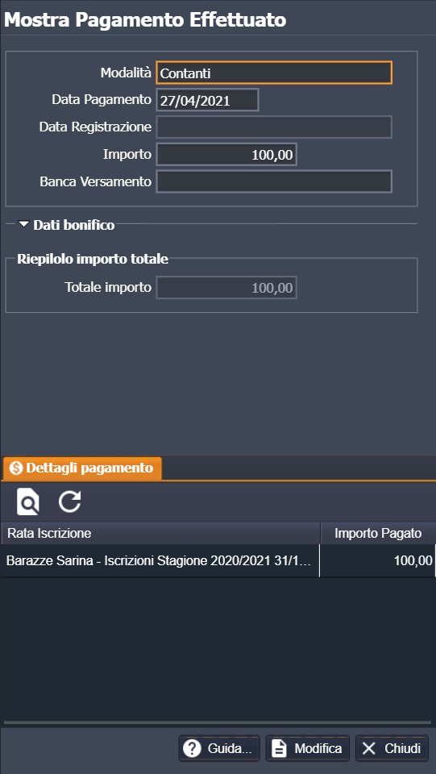
Task: Click the Modifica button
Action: pyautogui.click(x=308, y=748)
